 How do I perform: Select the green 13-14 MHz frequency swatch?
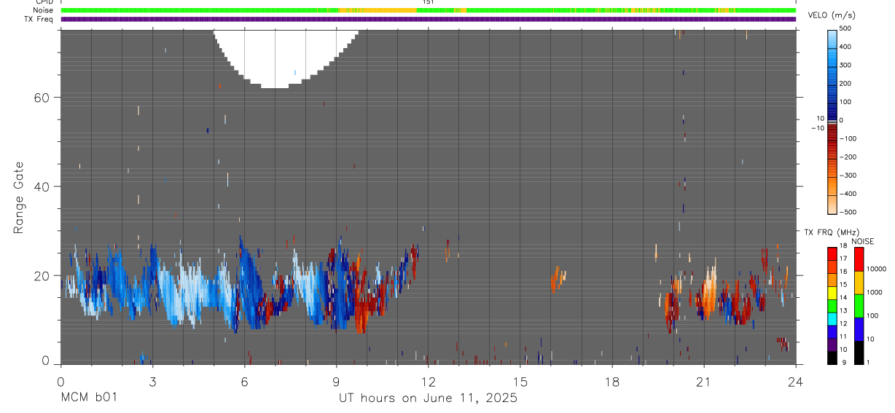(x=832, y=304)
